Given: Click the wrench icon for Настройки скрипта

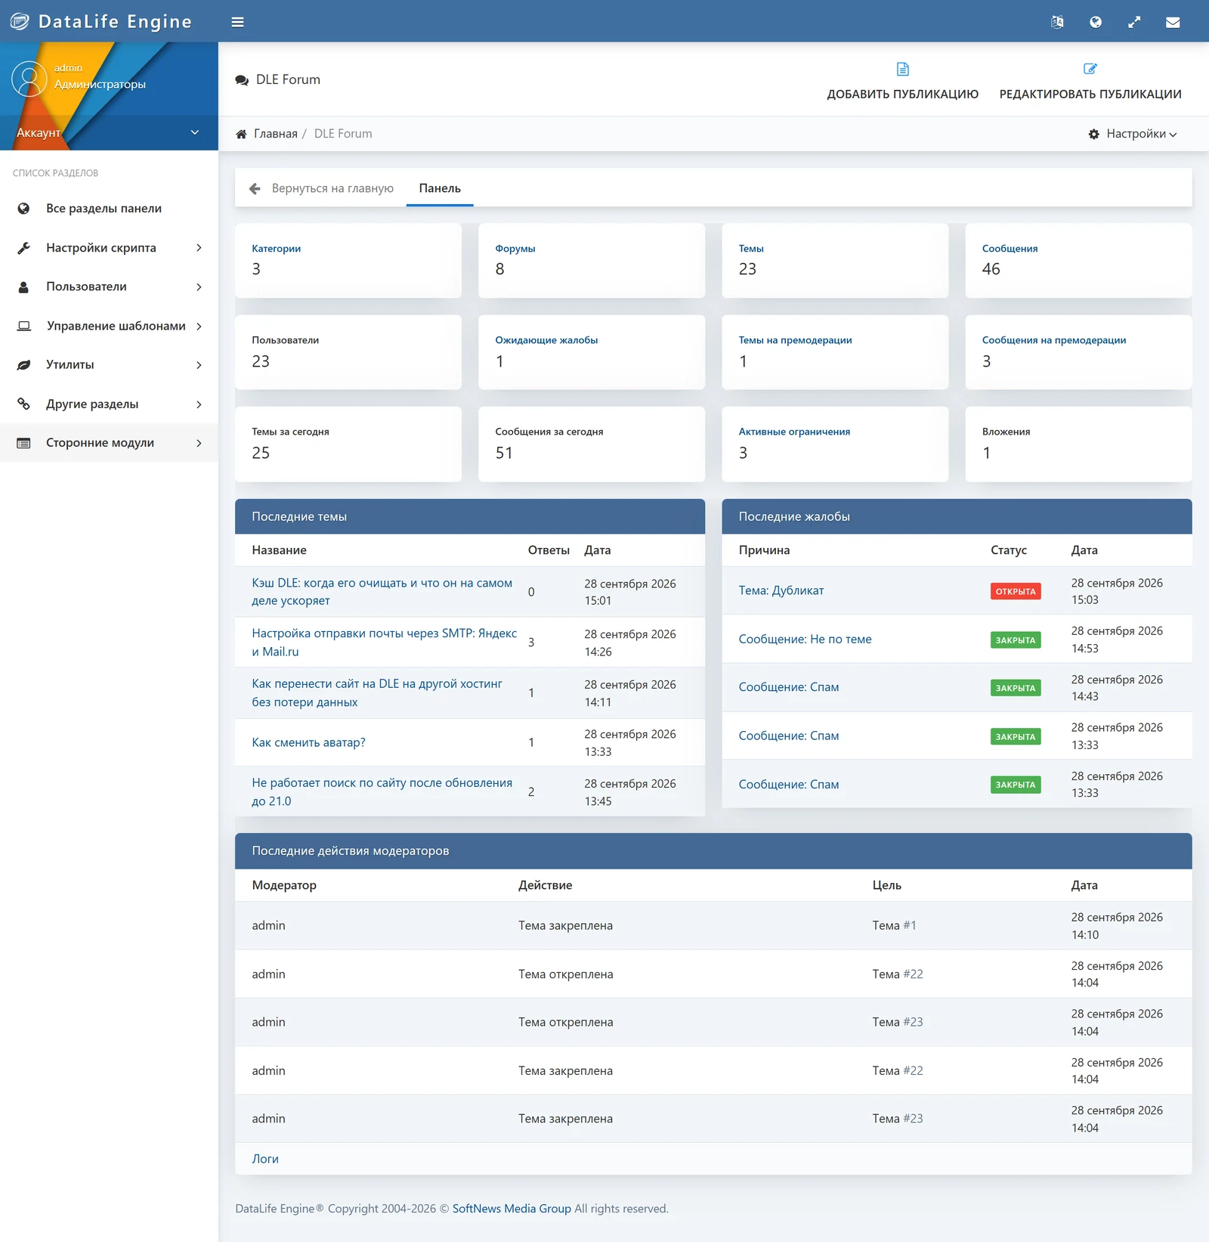Looking at the screenshot, I should click(24, 248).
